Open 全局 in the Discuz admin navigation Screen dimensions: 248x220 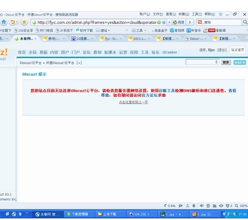click(x=32, y=52)
